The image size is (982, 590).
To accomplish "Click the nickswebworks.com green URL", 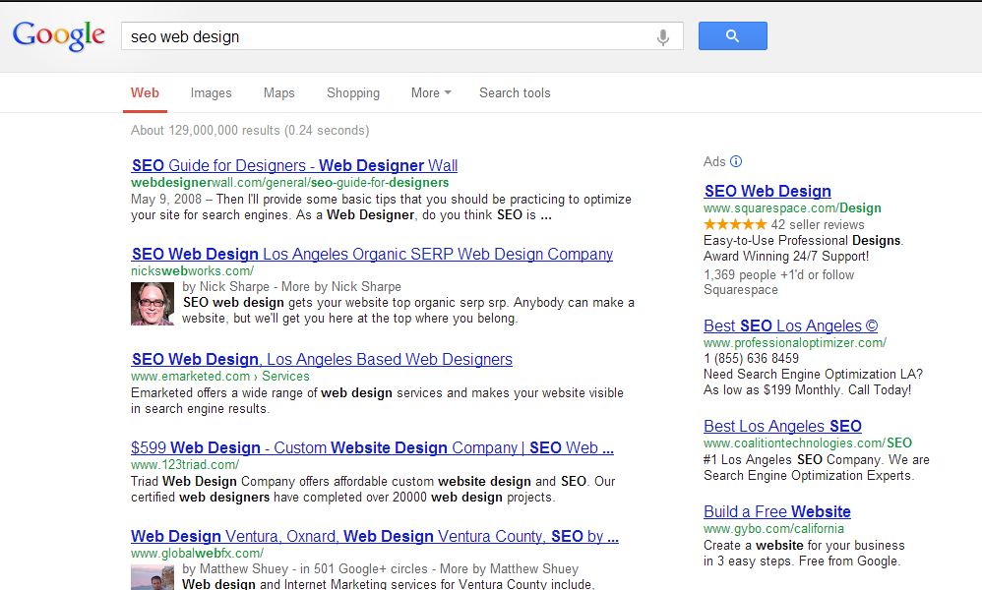I will click(x=192, y=271).
